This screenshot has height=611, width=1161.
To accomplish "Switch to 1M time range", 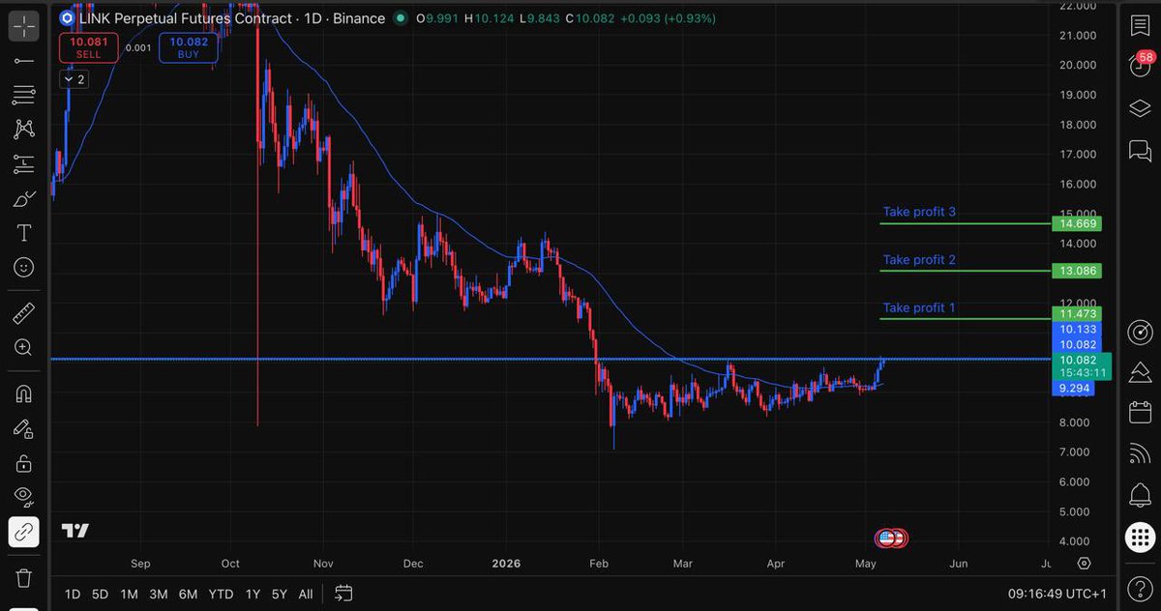I will (x=129, y=594).
